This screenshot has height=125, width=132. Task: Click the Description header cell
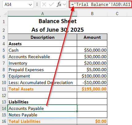[x=43, y=37]
